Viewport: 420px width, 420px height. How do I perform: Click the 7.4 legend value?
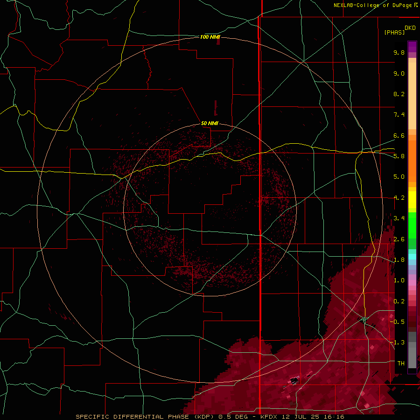[x=399, y=115]
